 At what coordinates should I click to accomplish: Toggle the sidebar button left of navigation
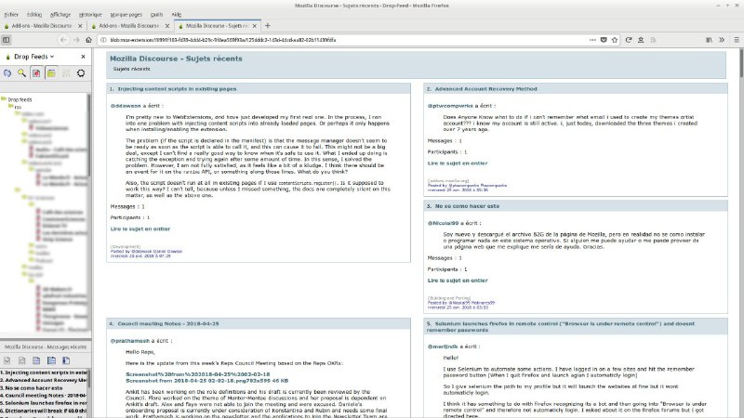pyautogui.click(x=7, y=40)
